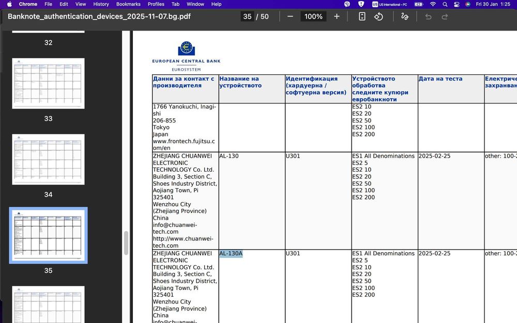Click the date and time display
The image size is (517, 323).
pos(493,4)
